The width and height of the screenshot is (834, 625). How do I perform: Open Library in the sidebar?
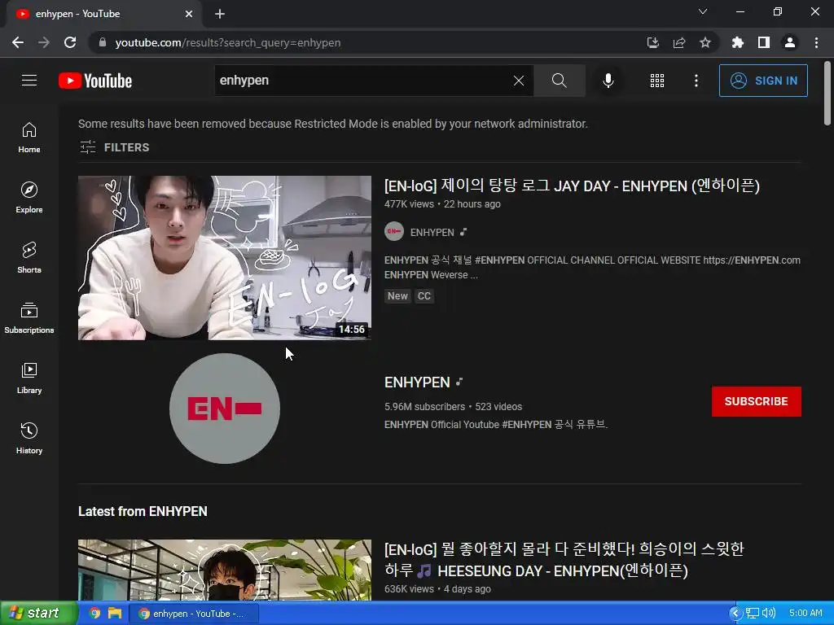pyautogui.click(x=29, y=378)
